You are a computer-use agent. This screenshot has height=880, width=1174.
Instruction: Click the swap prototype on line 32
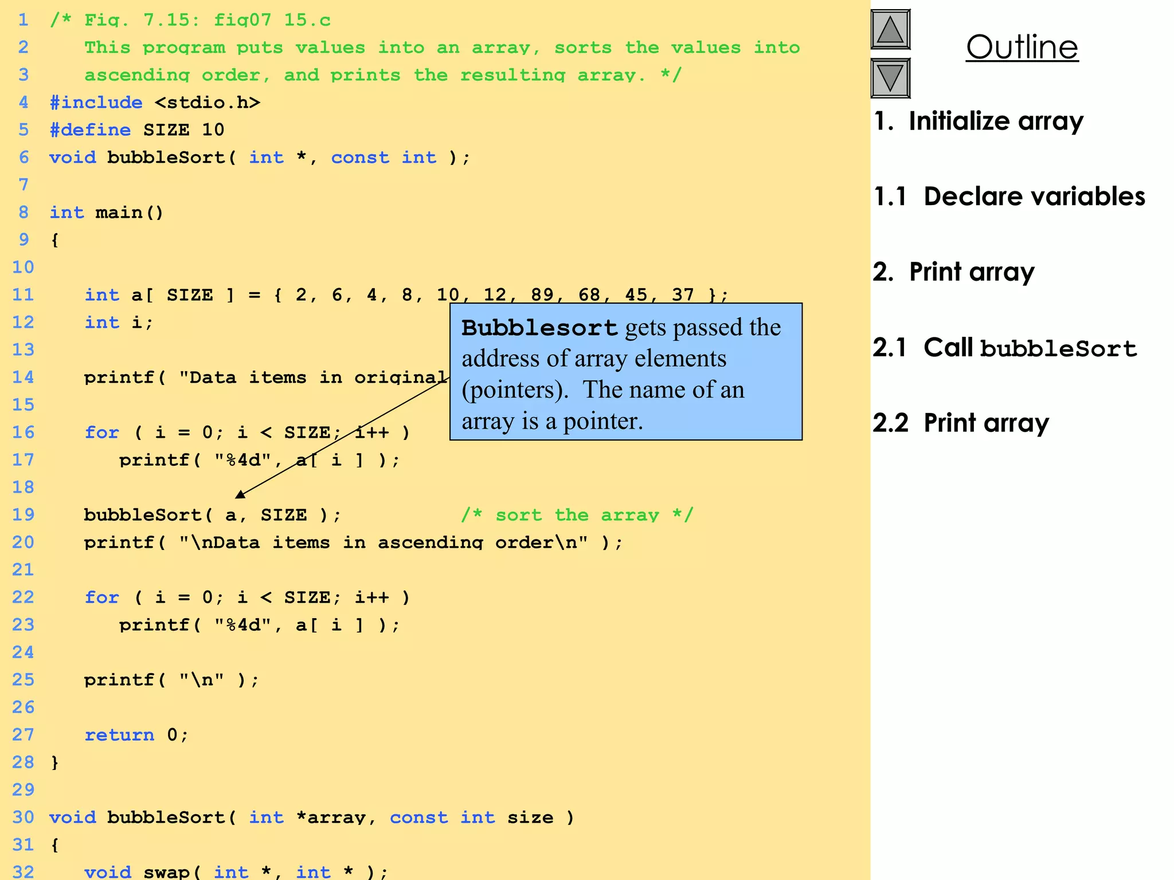click(236, 871)
